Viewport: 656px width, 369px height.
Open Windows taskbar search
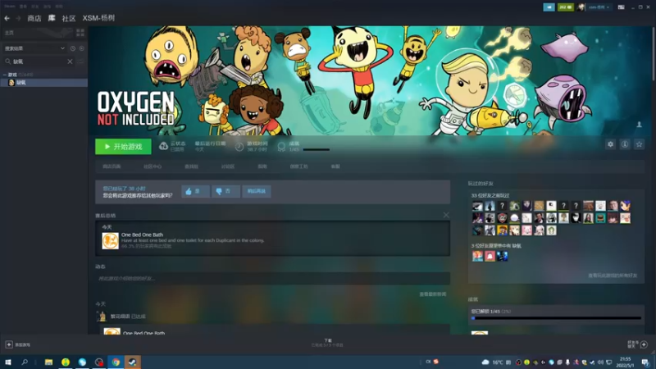point(25,362)
